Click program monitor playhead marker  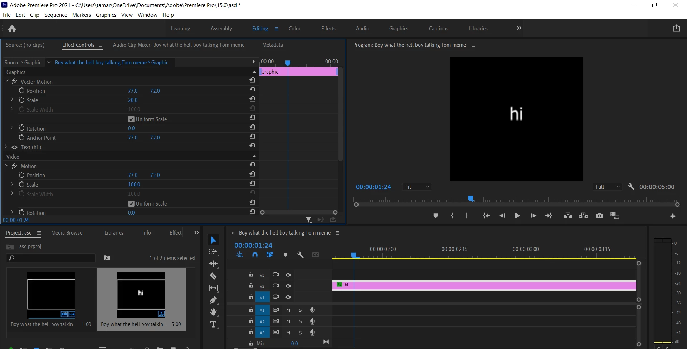click(x=471, y=198)
